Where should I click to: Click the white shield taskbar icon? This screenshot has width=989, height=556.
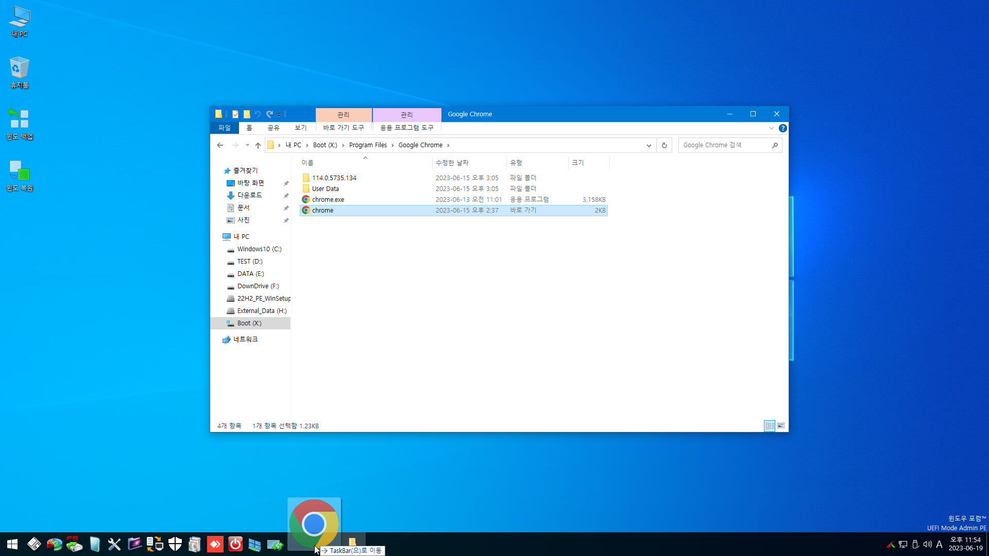[175, 544]
